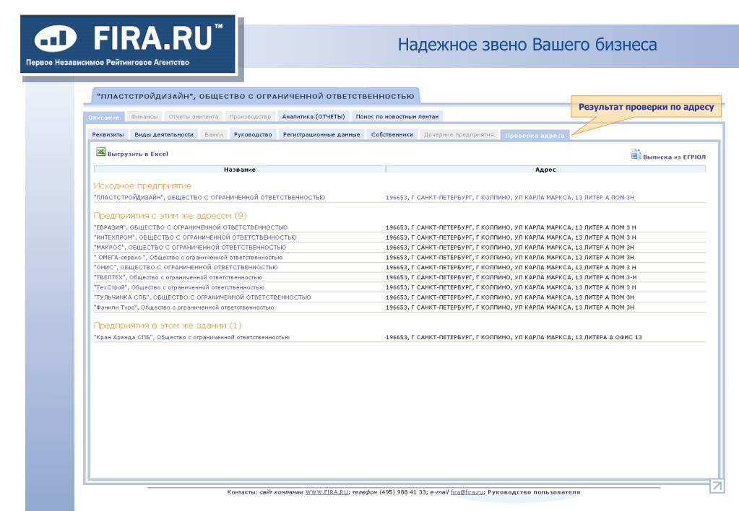Click the fira@fira.ru email link

point(467,492)
